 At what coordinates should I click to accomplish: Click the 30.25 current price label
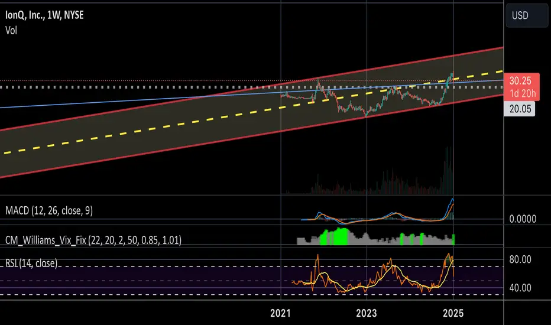(x=520, y=81)
